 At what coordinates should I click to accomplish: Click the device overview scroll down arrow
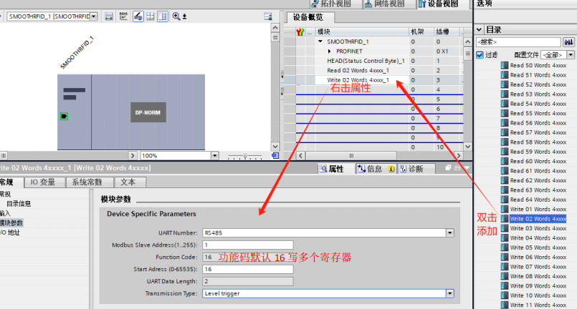click(467, 146)
